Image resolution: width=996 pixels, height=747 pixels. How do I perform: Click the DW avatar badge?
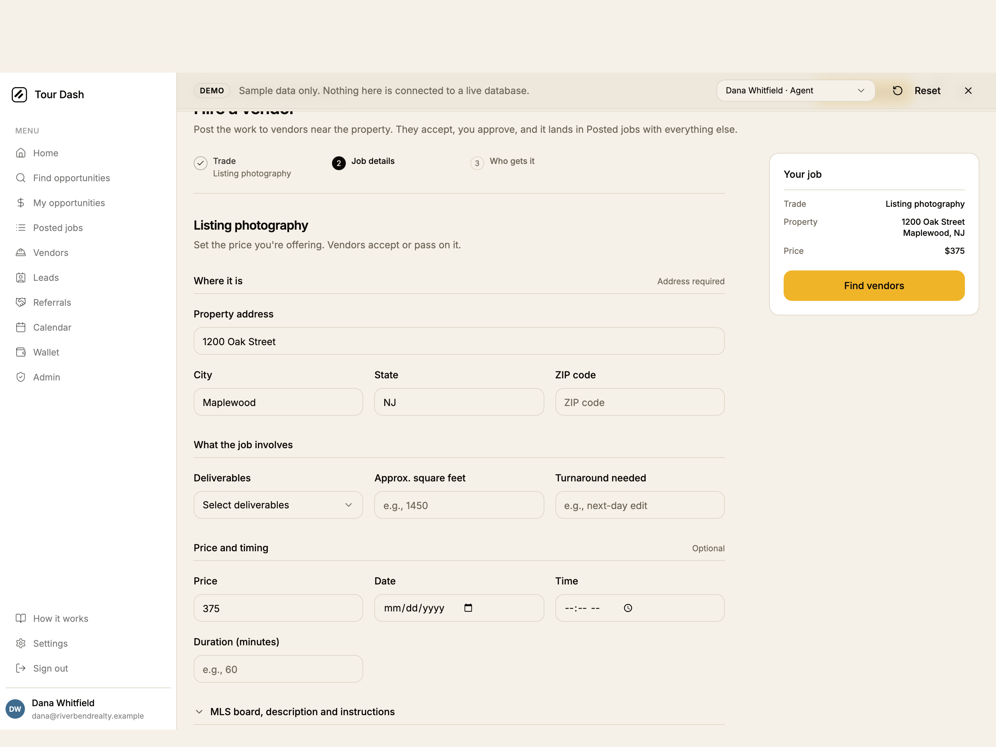[15, 709]
